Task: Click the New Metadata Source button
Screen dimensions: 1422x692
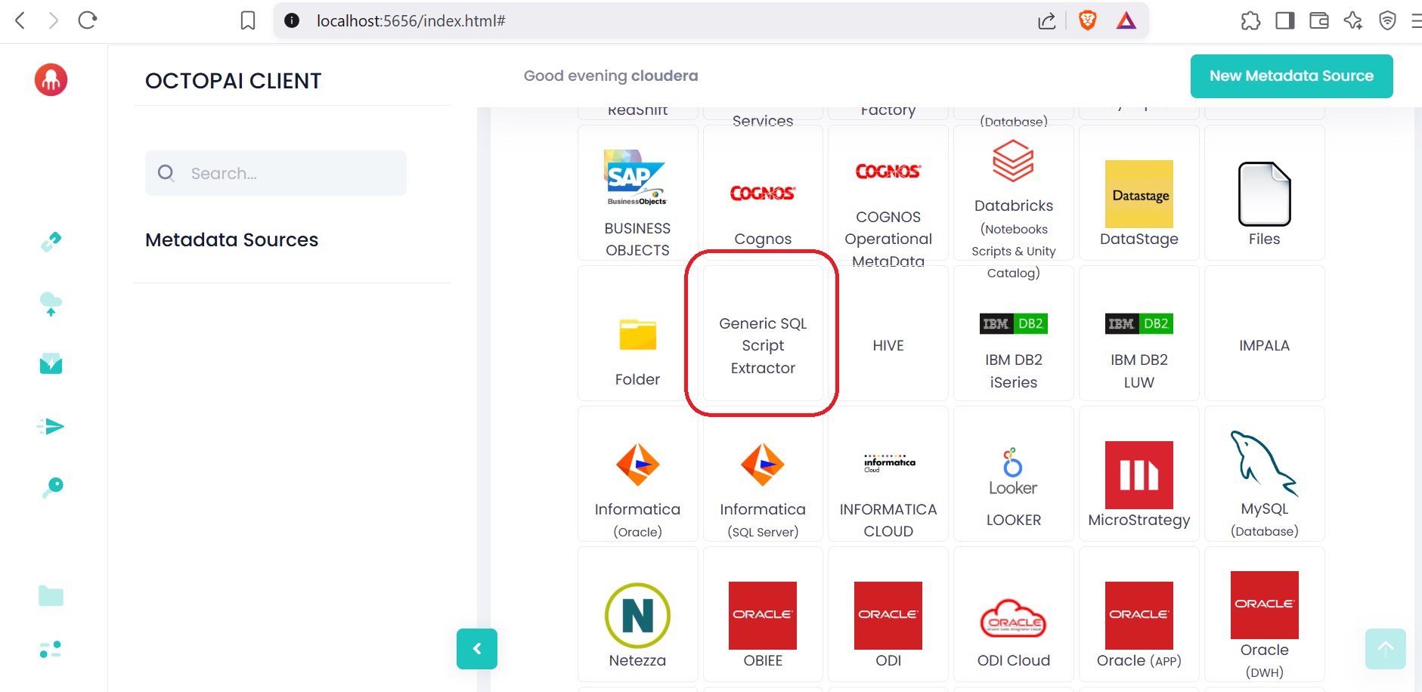Action: (1291, 76)
